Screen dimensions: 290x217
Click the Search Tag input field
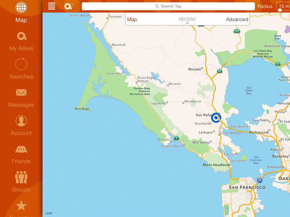coord(168,6)
